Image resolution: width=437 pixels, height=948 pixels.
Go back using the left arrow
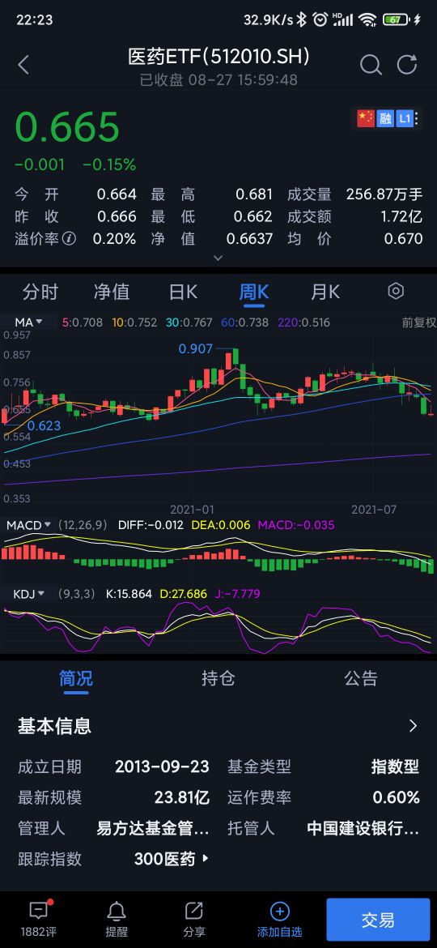click(23, 65)
